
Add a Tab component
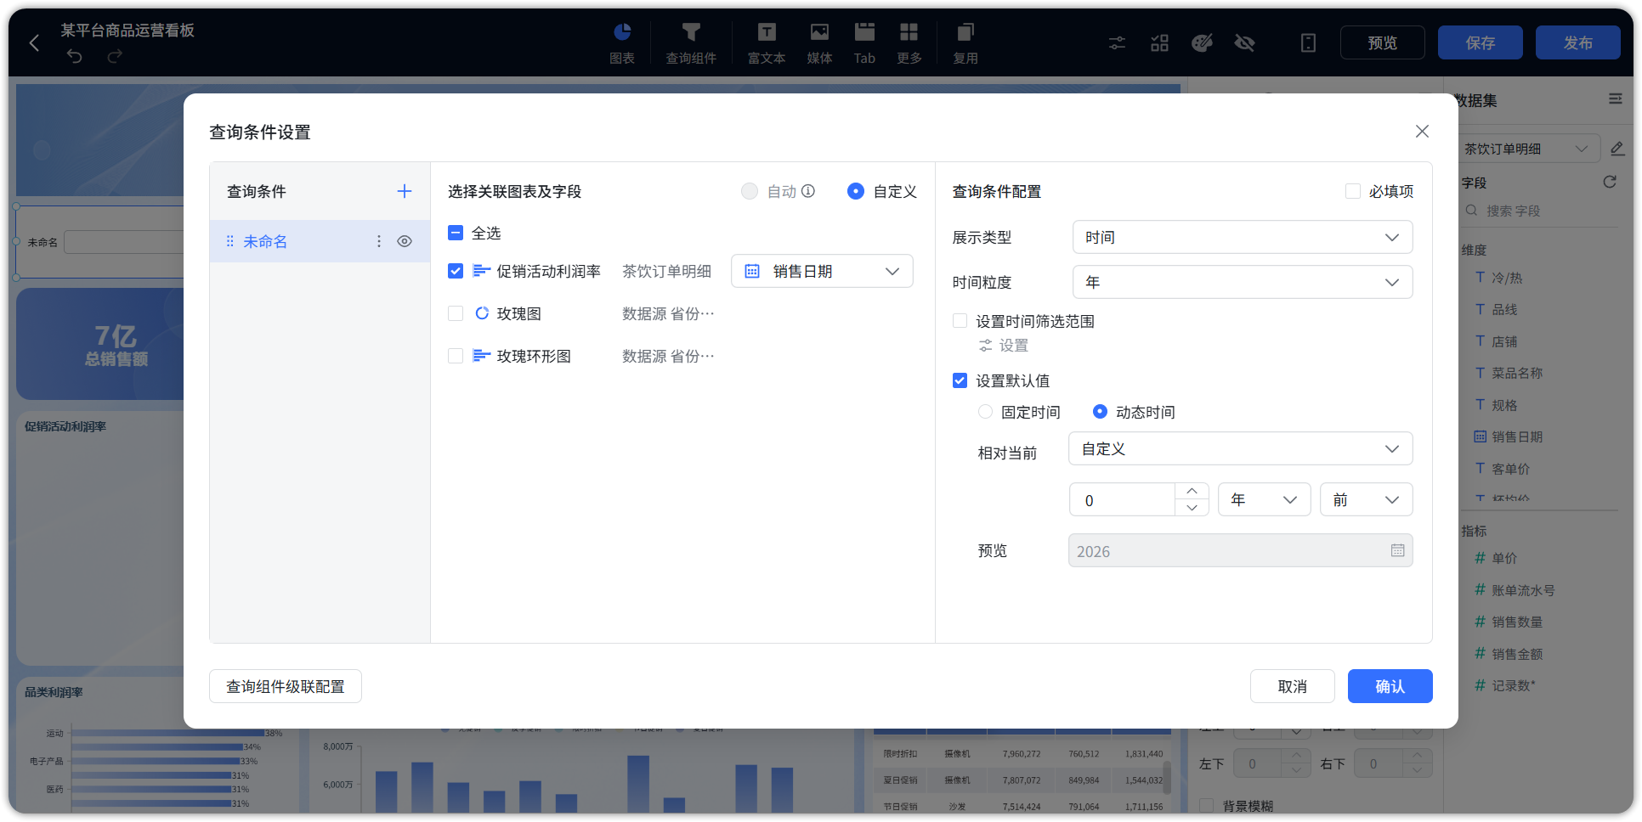(864, 42)
